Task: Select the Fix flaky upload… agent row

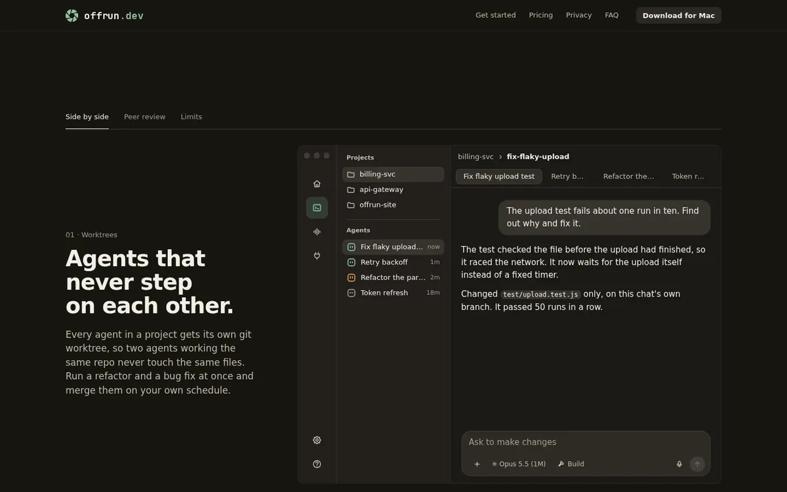Action: coord(393,247)
